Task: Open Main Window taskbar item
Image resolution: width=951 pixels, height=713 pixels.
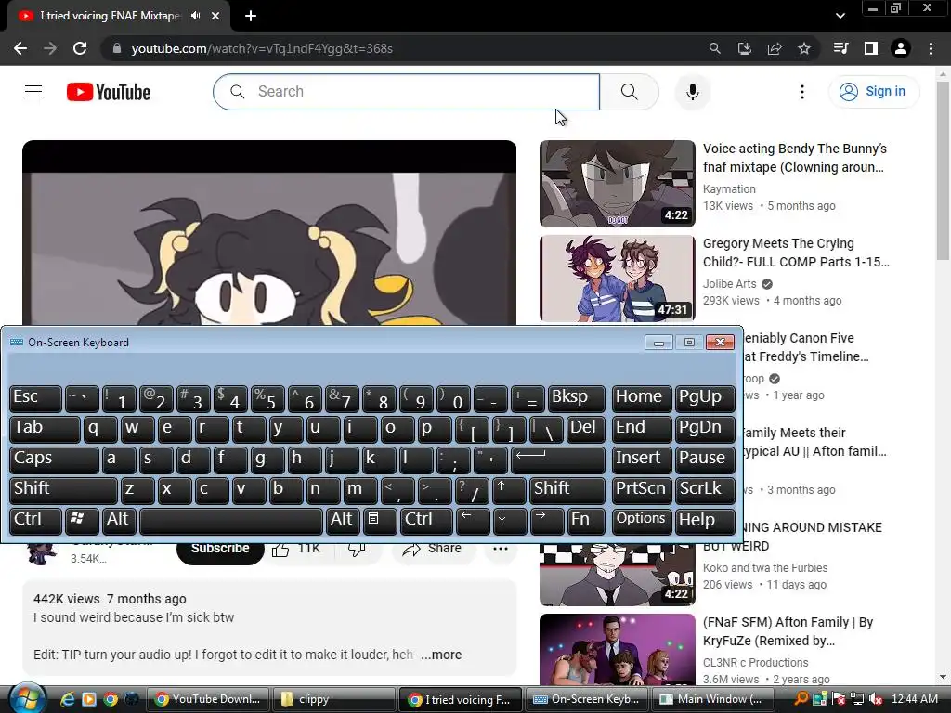Action: [x=712, y=699]
